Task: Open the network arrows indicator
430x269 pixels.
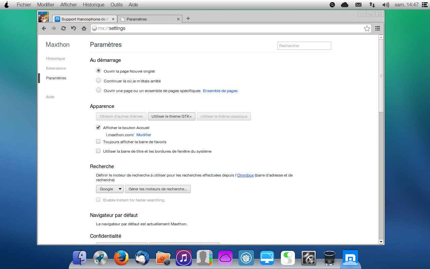Action: 372,5
